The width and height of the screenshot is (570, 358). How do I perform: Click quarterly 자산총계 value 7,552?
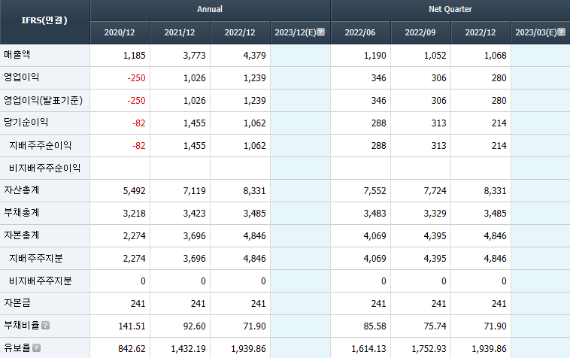pos(374,190)
